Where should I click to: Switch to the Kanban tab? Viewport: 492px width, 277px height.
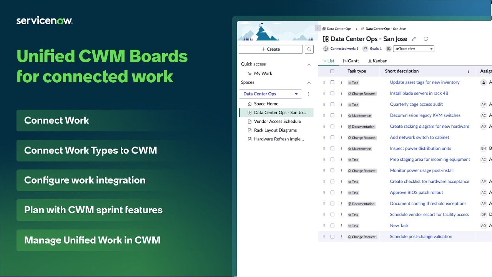click(x=377, y=60)
